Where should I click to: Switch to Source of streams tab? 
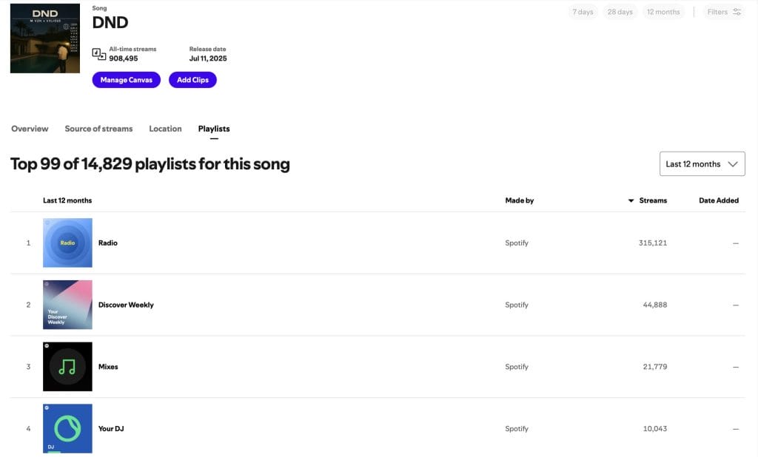(x=98, y=129)
